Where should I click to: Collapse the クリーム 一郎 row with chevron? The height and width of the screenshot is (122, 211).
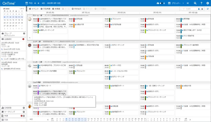coord(30,38)
